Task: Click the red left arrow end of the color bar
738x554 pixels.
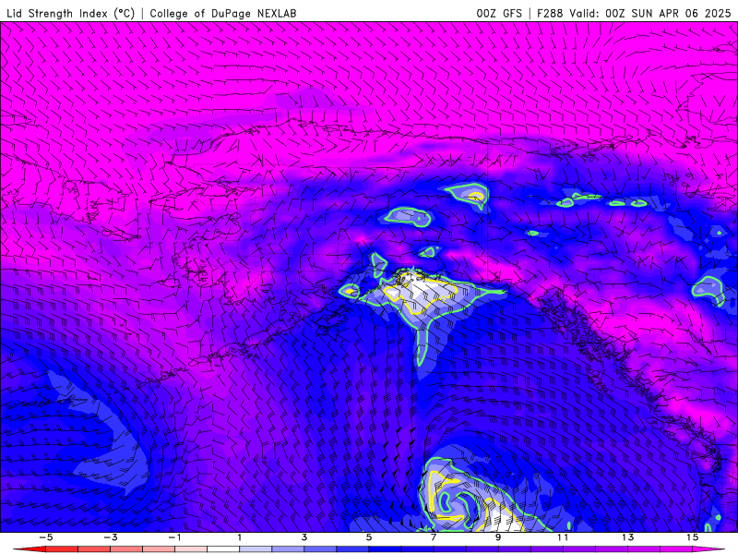Action: click(x=30, y=549)
